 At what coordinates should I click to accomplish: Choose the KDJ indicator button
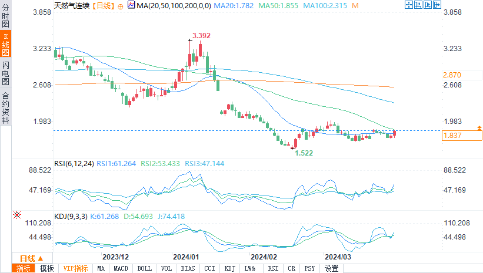pos(230,268)
